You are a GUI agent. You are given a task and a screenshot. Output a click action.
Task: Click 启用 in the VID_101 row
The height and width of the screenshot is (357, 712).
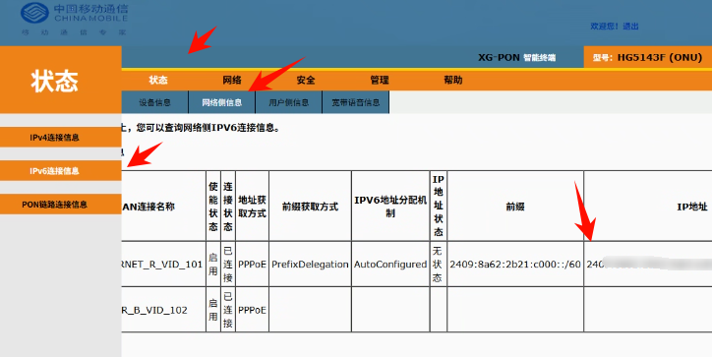pyautogui.click(x=213, y=265)
